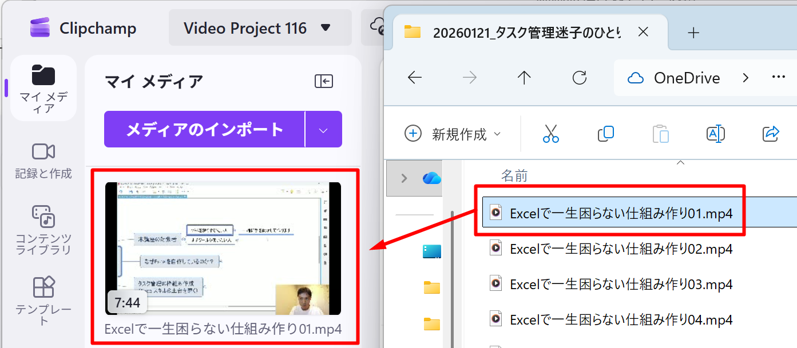Collapse the マイ メディア panel
The image size is (797, 348).
click(x=324, y=82)
